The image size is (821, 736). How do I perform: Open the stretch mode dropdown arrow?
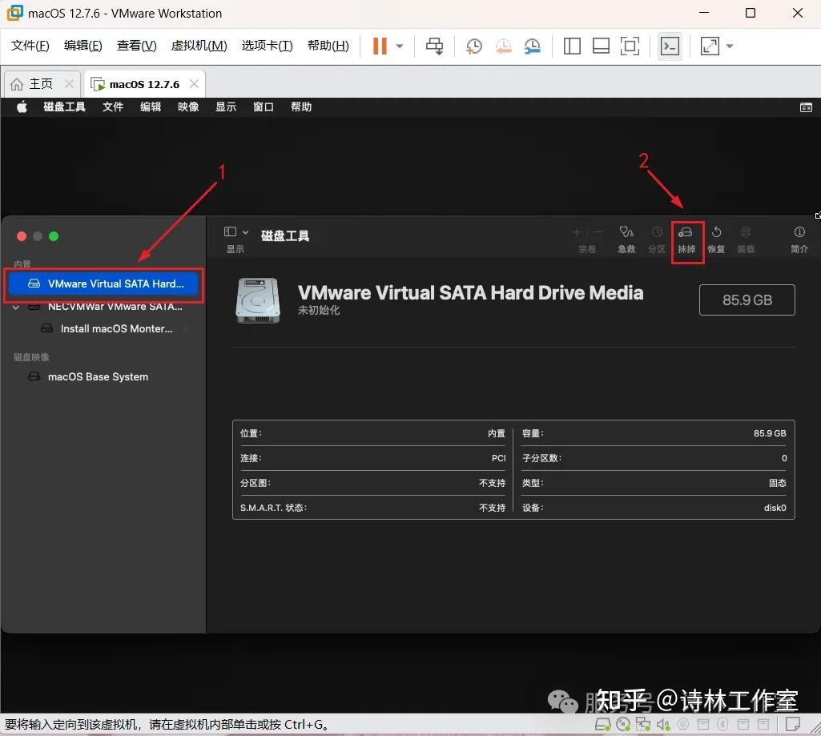click(x=730, y=46)
